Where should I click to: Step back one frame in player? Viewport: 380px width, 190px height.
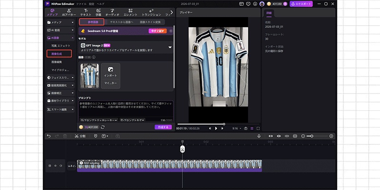pos(210,128)
